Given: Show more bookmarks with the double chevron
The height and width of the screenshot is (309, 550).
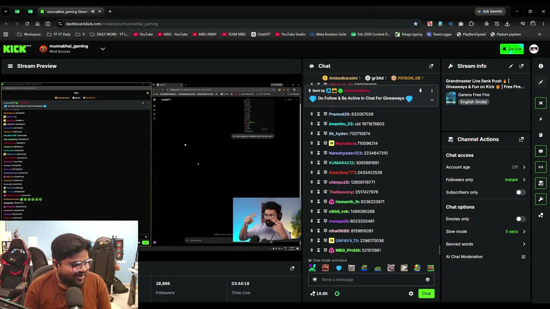Looking at the screenshot, I should click(540, 34).
